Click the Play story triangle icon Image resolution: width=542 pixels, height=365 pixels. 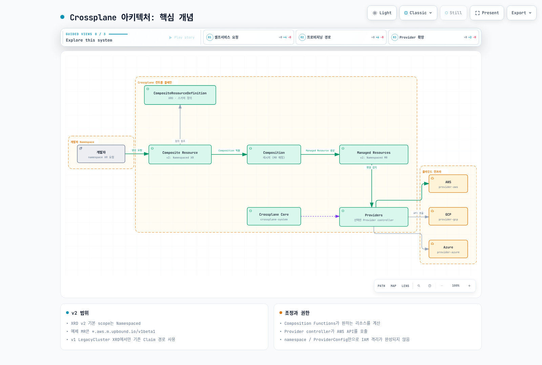170,38
